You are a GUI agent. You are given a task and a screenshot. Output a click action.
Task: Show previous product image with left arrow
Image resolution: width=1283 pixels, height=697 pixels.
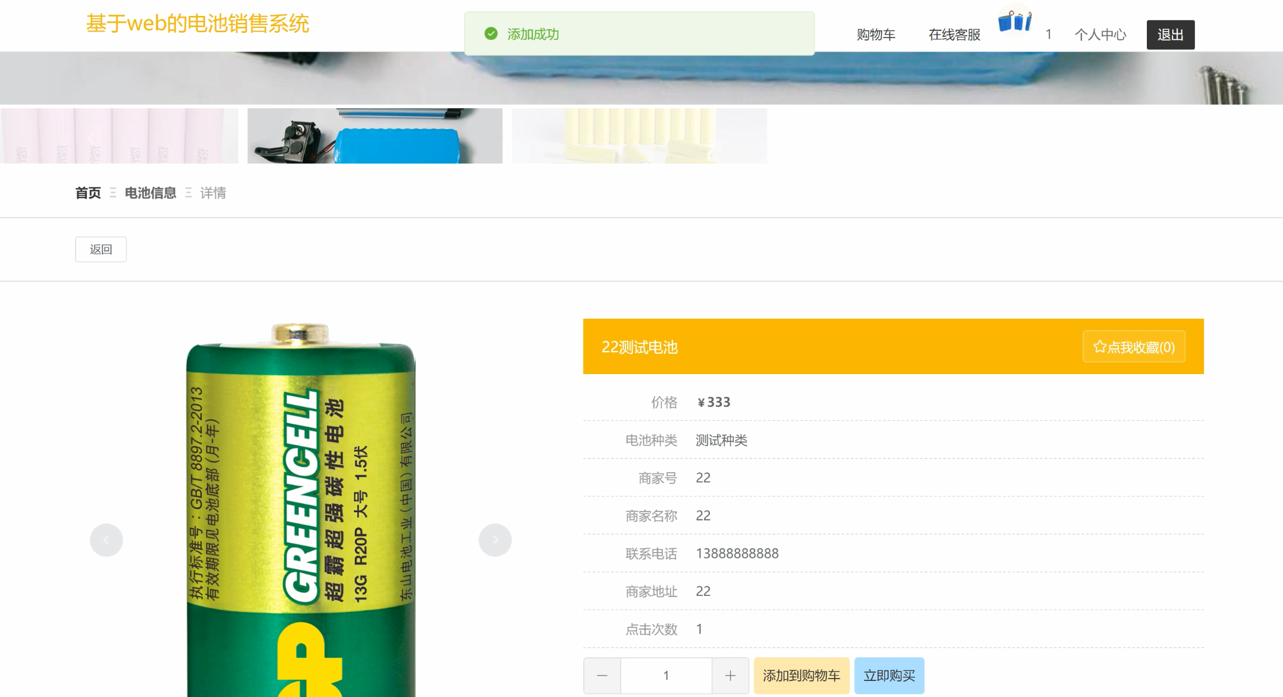click(x=106, y=540)
